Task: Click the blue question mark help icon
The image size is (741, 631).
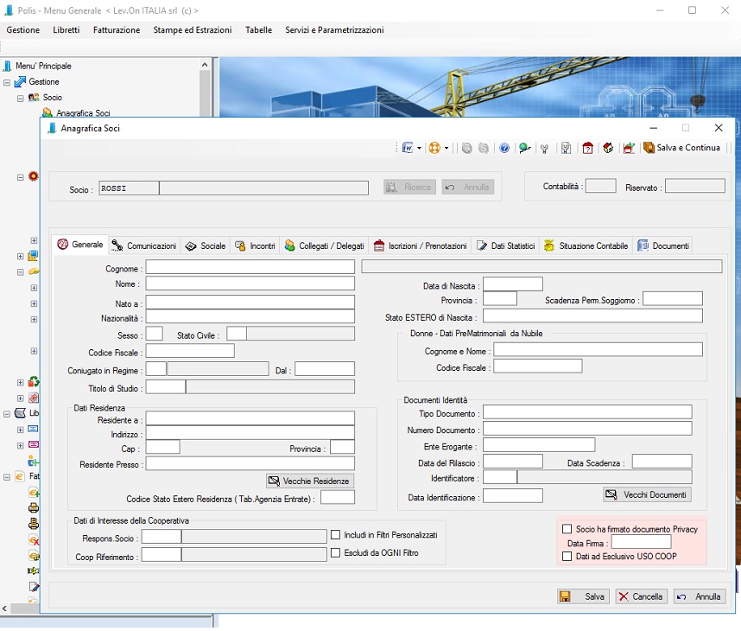Action: (x=504, y=149)
